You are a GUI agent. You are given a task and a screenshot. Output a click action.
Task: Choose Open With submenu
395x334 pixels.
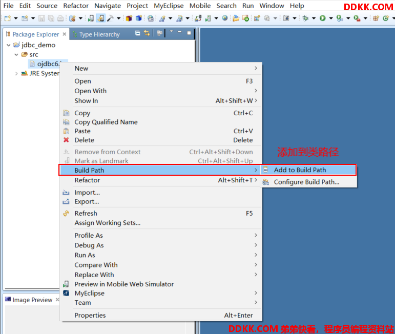coord(161,91)
